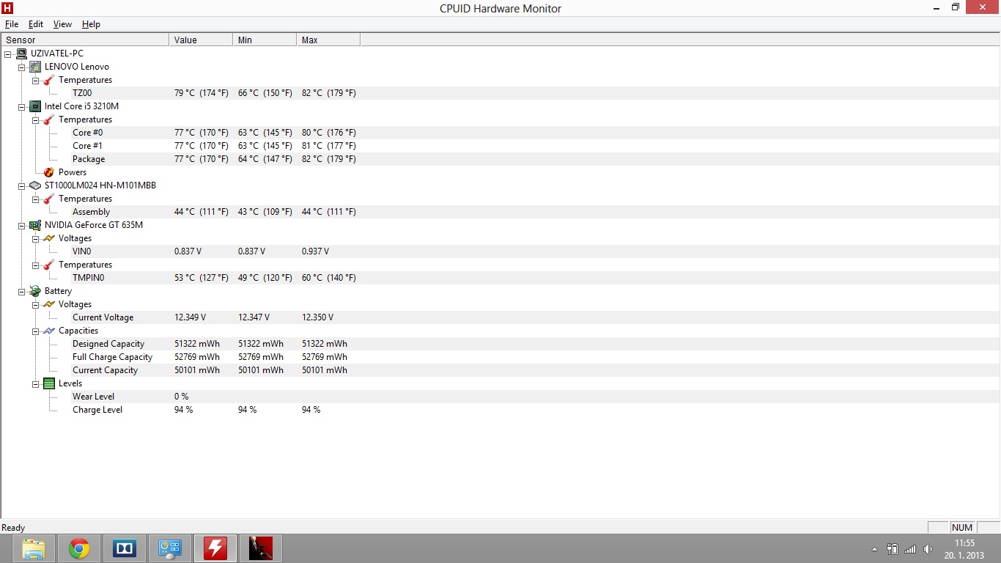This screenshot has height=563, width=1001.
Task: Launch Google Chrome from the taskbar
Action: click(79, 548)
